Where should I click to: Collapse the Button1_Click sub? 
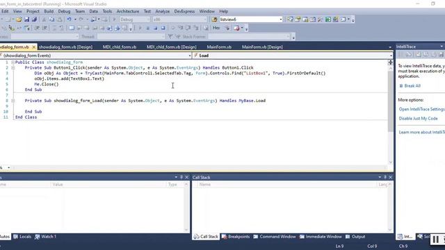[13, 68]
